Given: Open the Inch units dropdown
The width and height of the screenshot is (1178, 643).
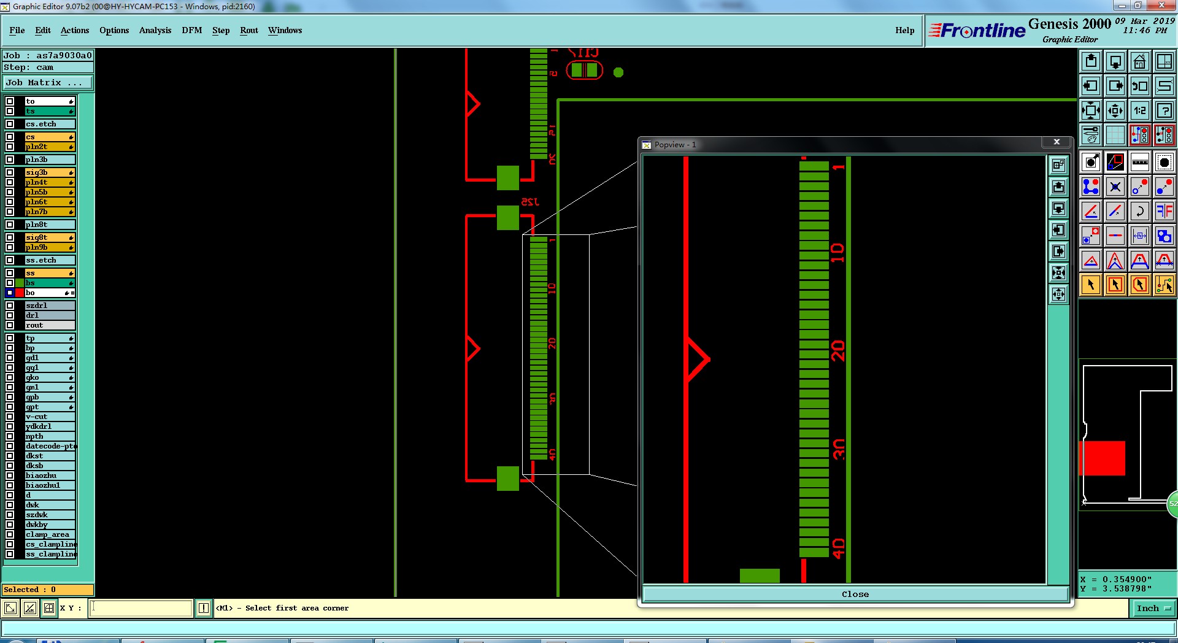Looking at the screenshot, I should coord(1153,608).
